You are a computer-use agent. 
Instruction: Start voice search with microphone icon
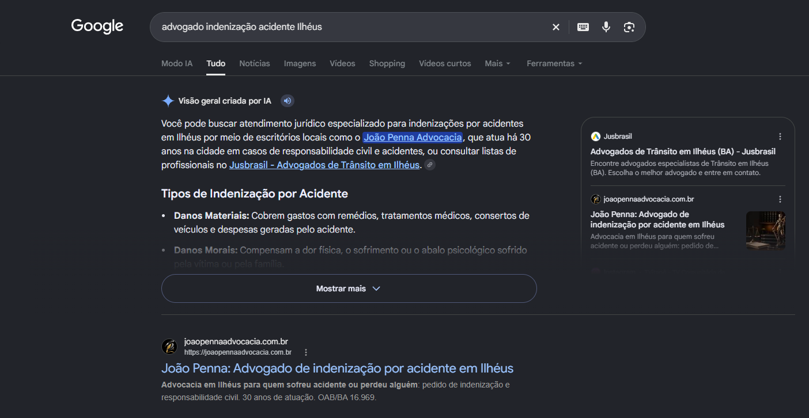point(606,27)
